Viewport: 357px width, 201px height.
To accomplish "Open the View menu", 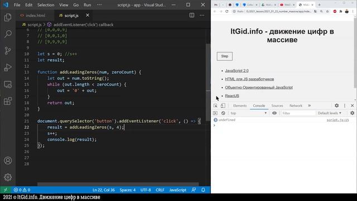I will click(x=64, y=5).
